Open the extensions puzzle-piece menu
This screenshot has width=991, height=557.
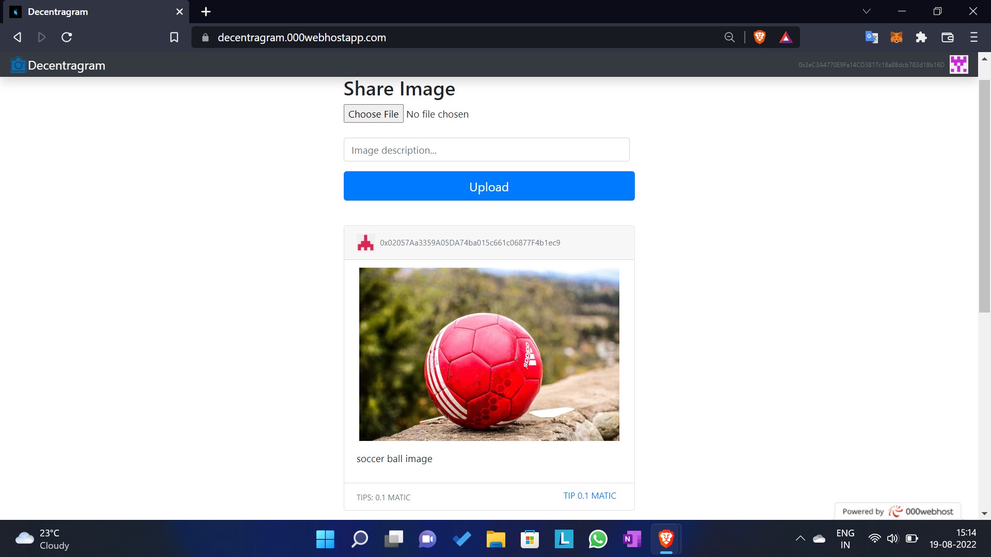click(x=921, y=37)
